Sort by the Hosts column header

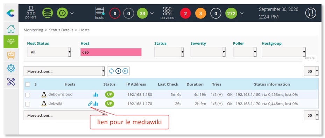(x=70, y=84)
